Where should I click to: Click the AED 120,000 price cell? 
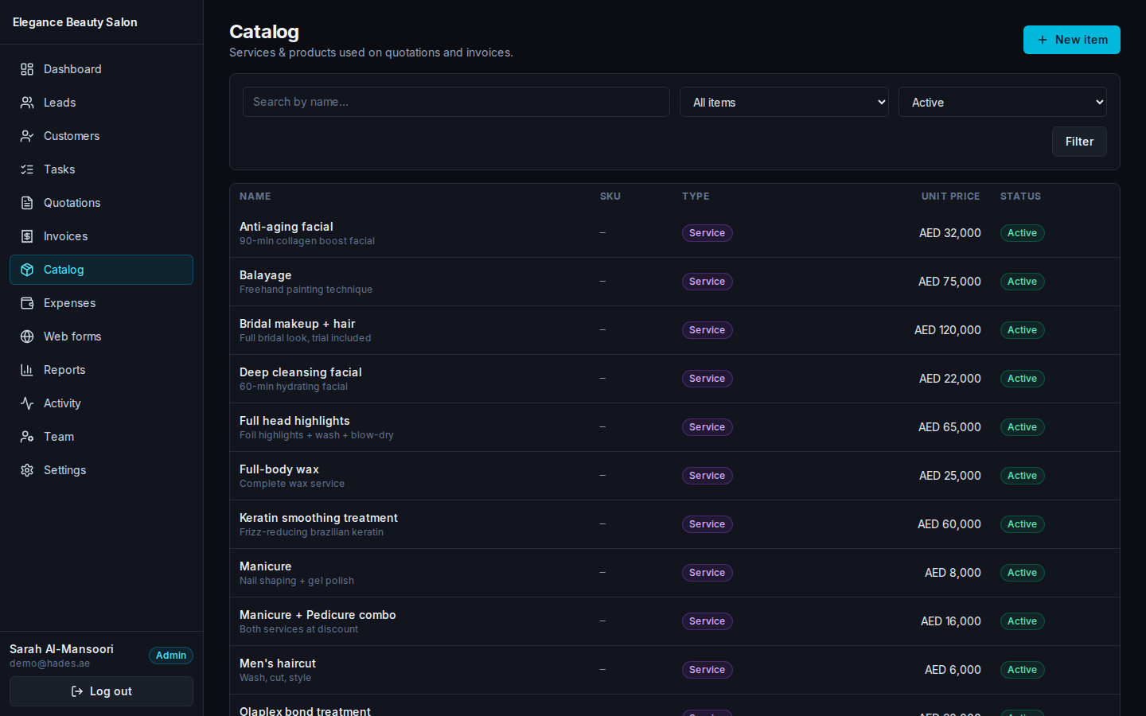[x=947, y=330]
